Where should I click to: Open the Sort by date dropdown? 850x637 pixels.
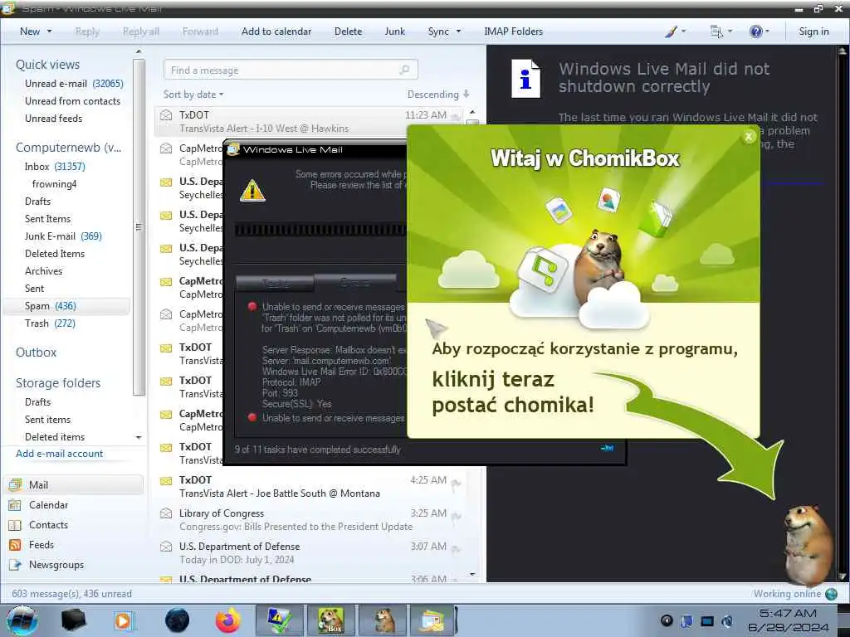point(193,95)
